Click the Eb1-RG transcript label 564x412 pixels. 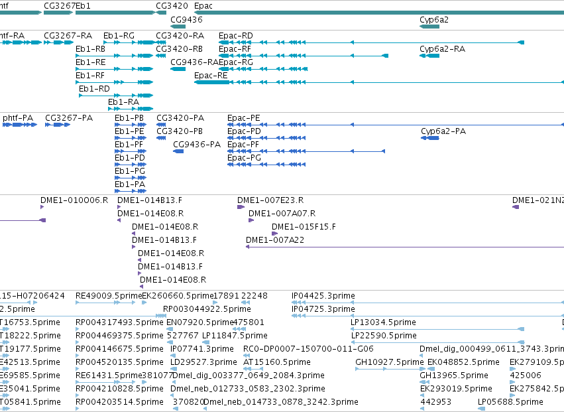pos(119,36)
